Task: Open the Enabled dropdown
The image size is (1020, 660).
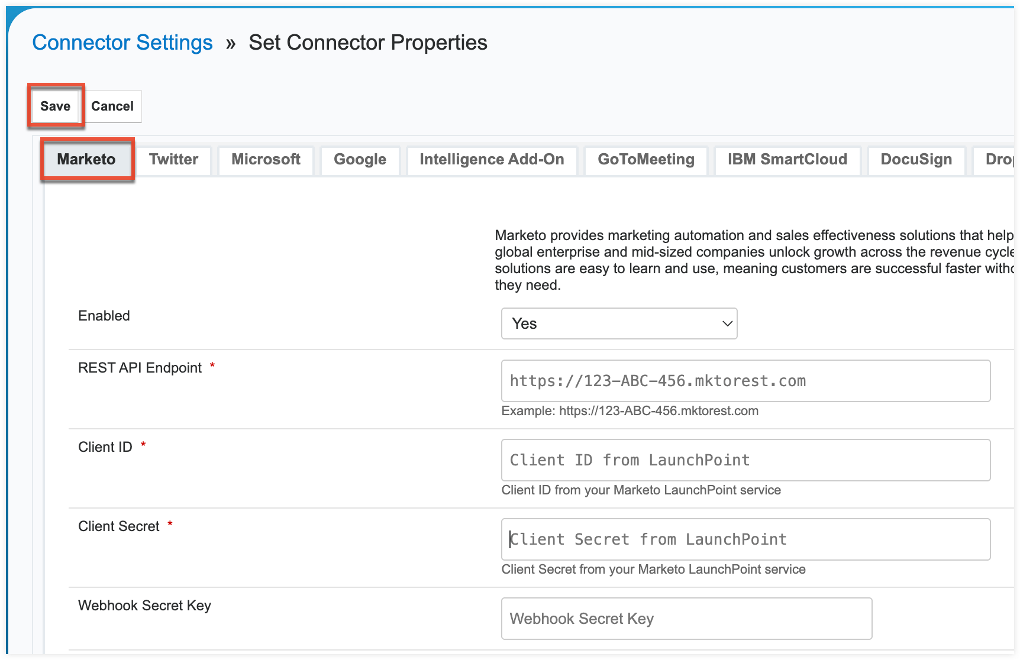Action: (619, 323)
